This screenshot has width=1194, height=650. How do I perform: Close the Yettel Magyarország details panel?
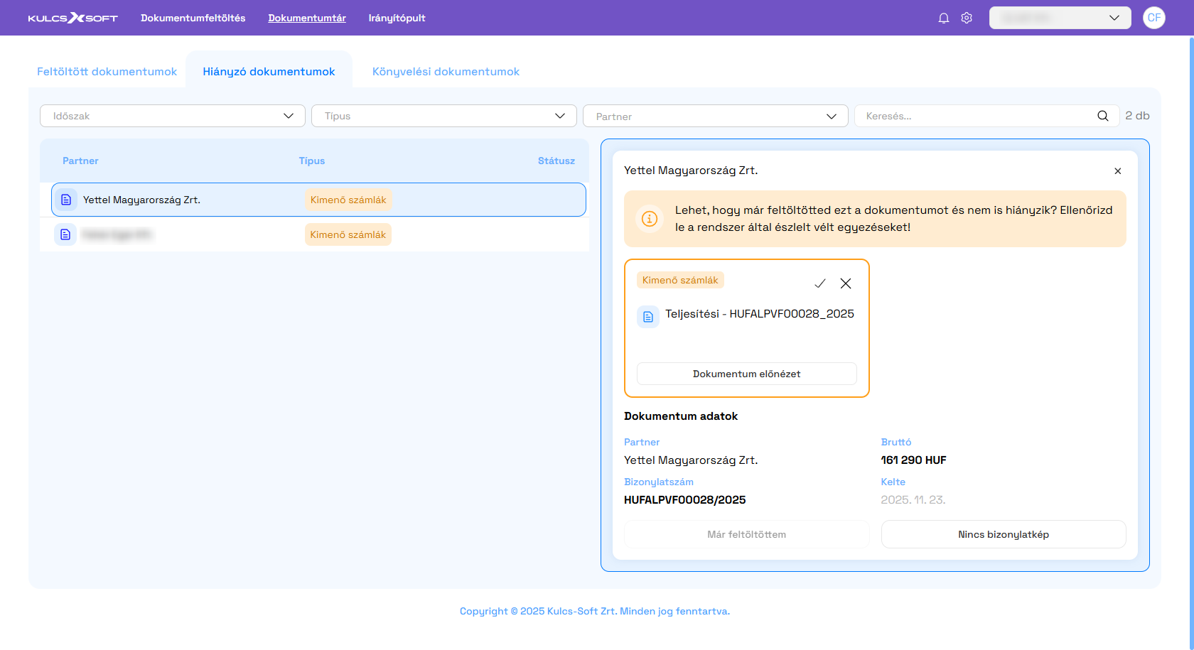click(x=1118, y=171)
